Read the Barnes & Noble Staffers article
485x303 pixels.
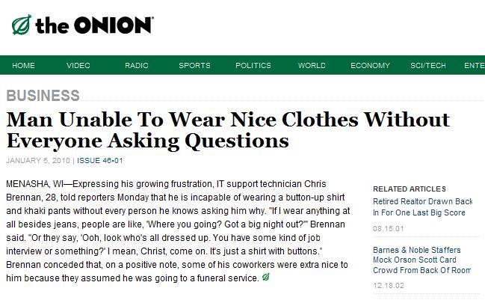click(421, 260)
